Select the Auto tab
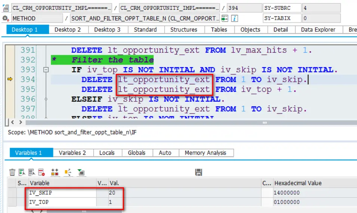The height and width of the screenshot is (213, 357). (165, 153)
